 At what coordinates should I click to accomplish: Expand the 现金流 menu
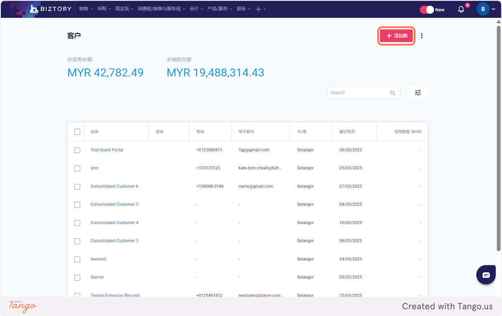click(124, 9)
